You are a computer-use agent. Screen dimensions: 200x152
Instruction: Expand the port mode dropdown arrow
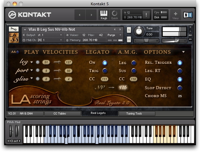[x=32, y=70]
